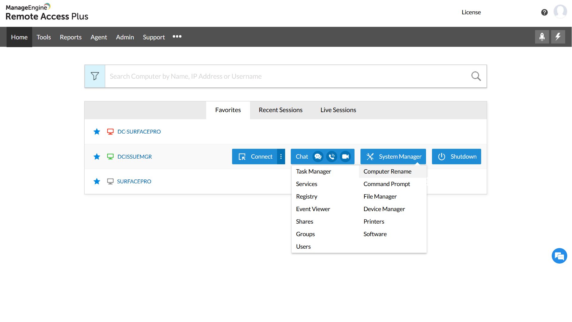Open the Agent menu
The height and width of the screenshot is (322, 572).
coord(99,37)
